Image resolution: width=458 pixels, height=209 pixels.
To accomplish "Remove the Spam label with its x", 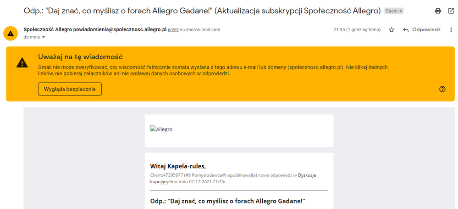I will 401,11.
